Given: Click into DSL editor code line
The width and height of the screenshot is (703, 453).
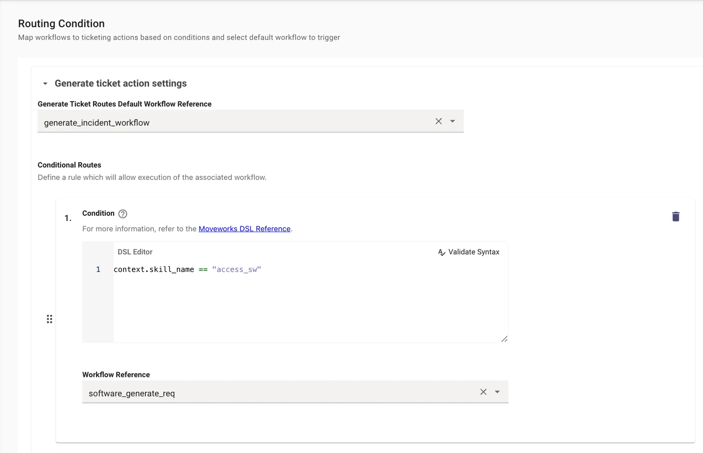Looking at the screenshot, I should 311,269.
